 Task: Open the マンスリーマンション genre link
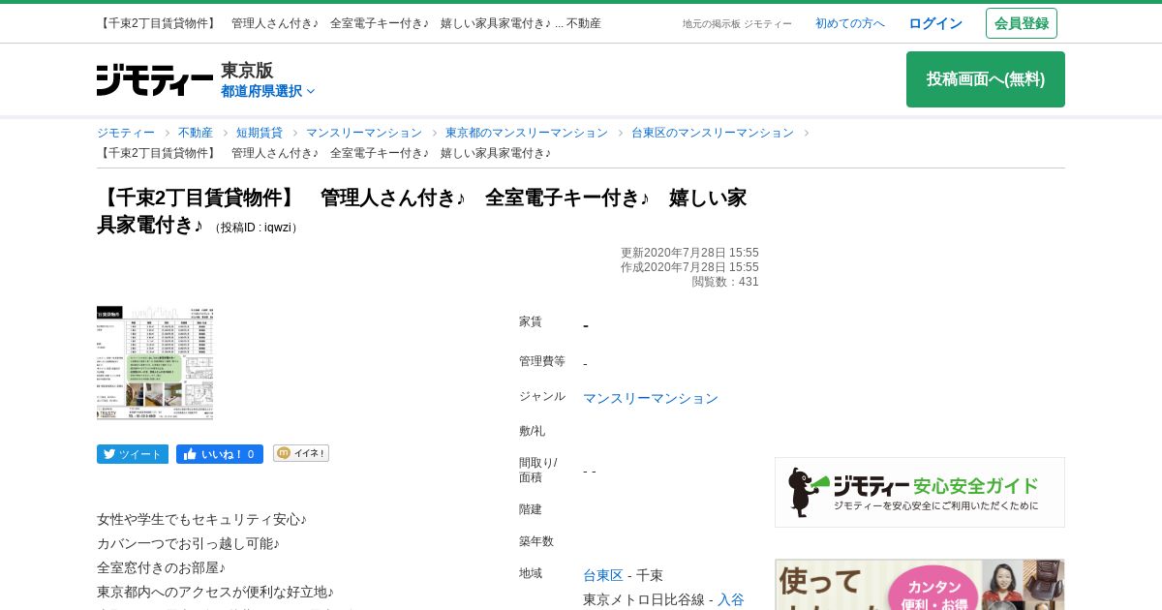click(x=651, y=398)
